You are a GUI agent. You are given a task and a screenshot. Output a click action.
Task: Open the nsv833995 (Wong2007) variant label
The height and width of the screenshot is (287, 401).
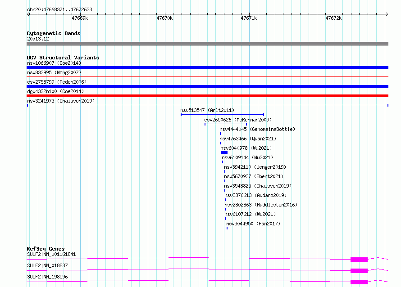(54, 72)
